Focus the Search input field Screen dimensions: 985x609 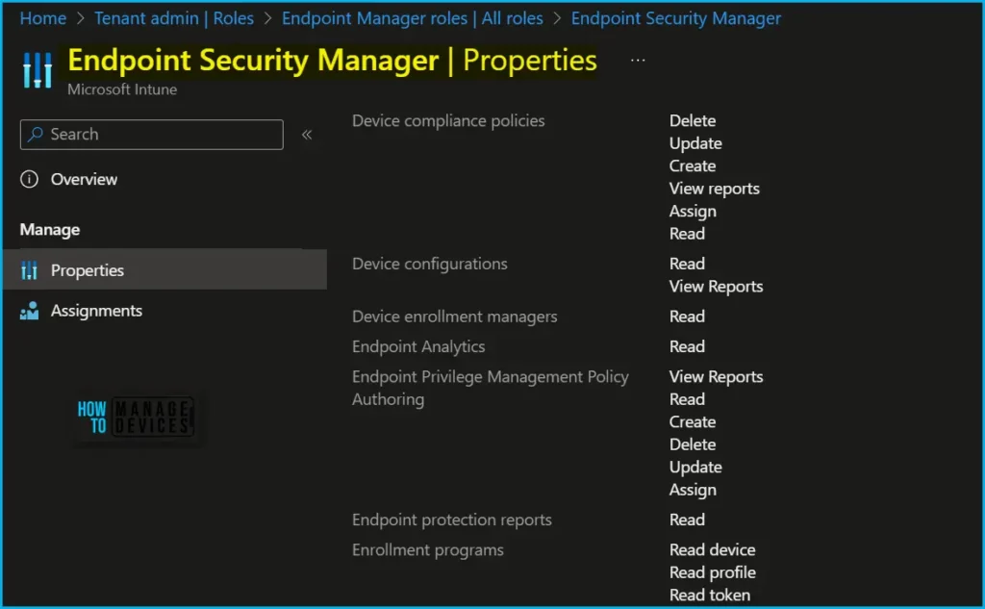point(159,135)
